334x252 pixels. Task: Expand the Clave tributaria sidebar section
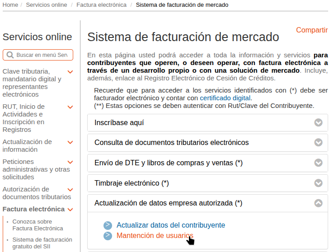coord(70,72)
